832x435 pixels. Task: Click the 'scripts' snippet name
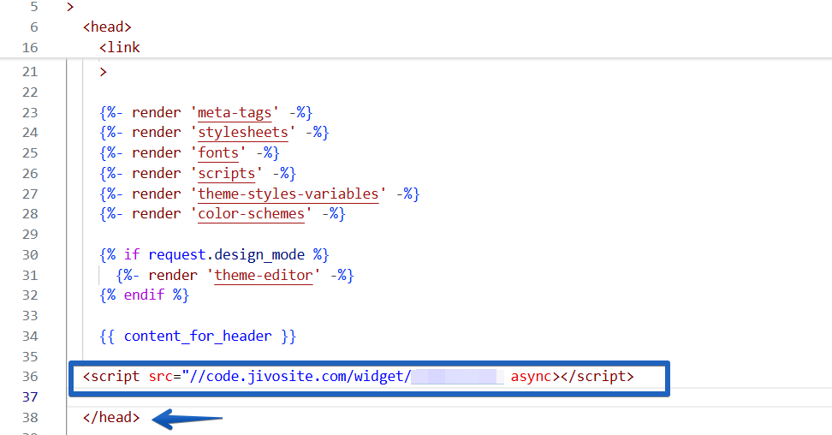(x=227, y=174)
